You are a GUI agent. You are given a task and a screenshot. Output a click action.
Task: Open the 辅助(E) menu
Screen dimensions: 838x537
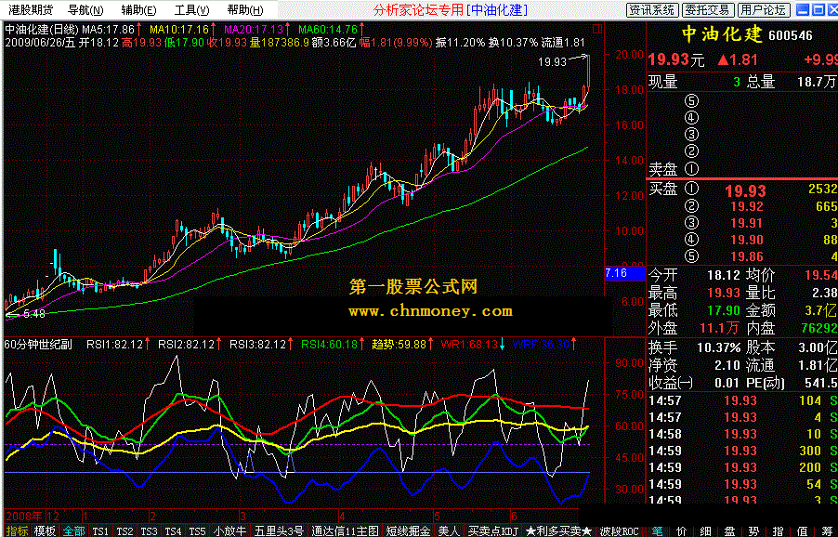138,9
